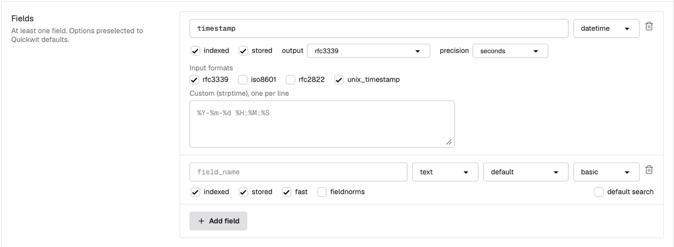Image resolution: width=674 pixels, height=247 pixels.
Task: Delete the field_name row with trash icon
Action: point(649,170)
